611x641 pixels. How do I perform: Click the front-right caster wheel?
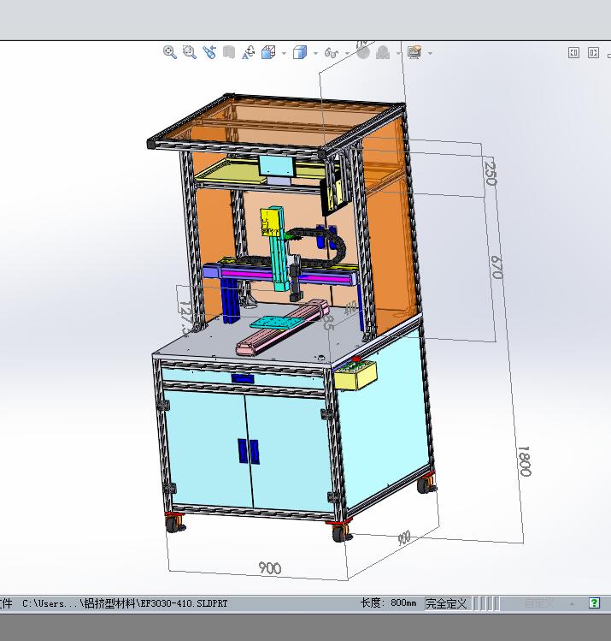341,532
